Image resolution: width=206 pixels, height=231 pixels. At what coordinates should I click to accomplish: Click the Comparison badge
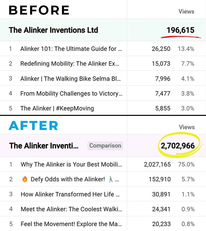(x=105, y=146)
